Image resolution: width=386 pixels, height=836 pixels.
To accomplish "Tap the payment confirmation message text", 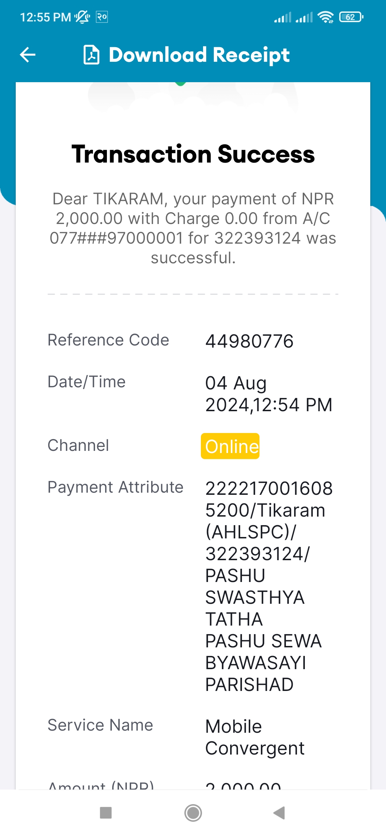I will point(193,228).
